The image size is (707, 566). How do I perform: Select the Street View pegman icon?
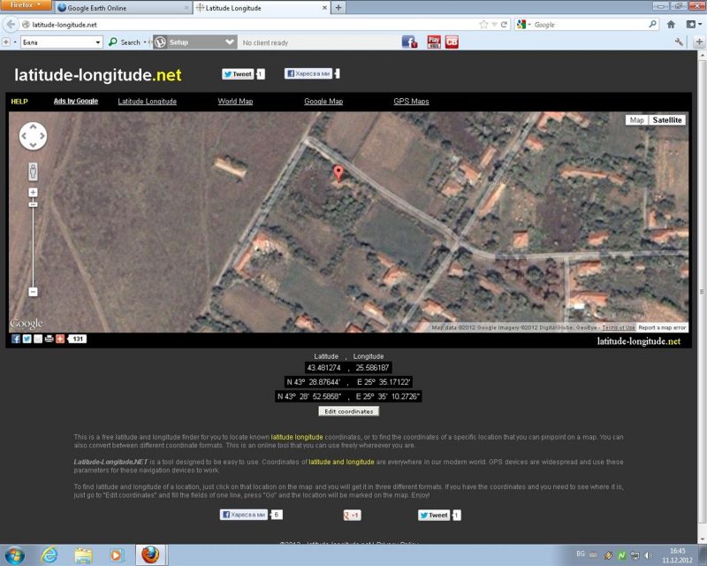coord(33,172)
